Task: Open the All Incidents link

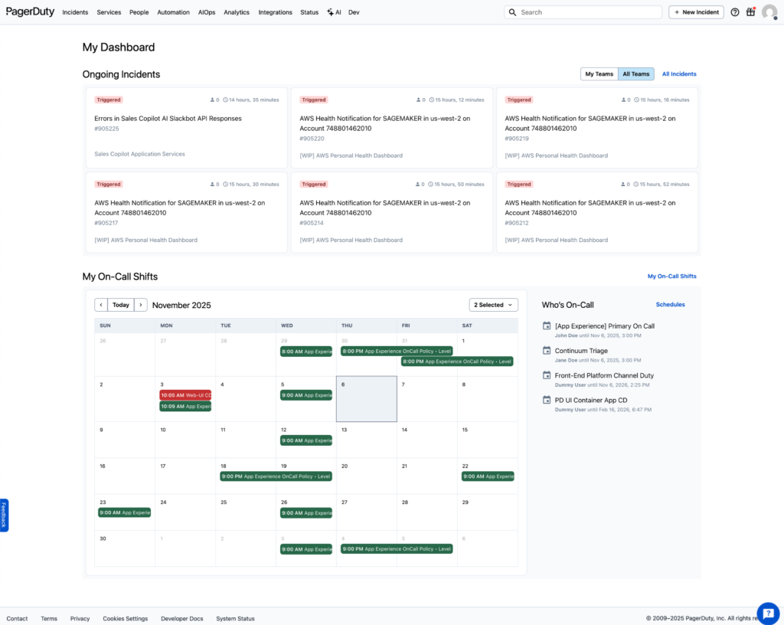Action: 679,74
